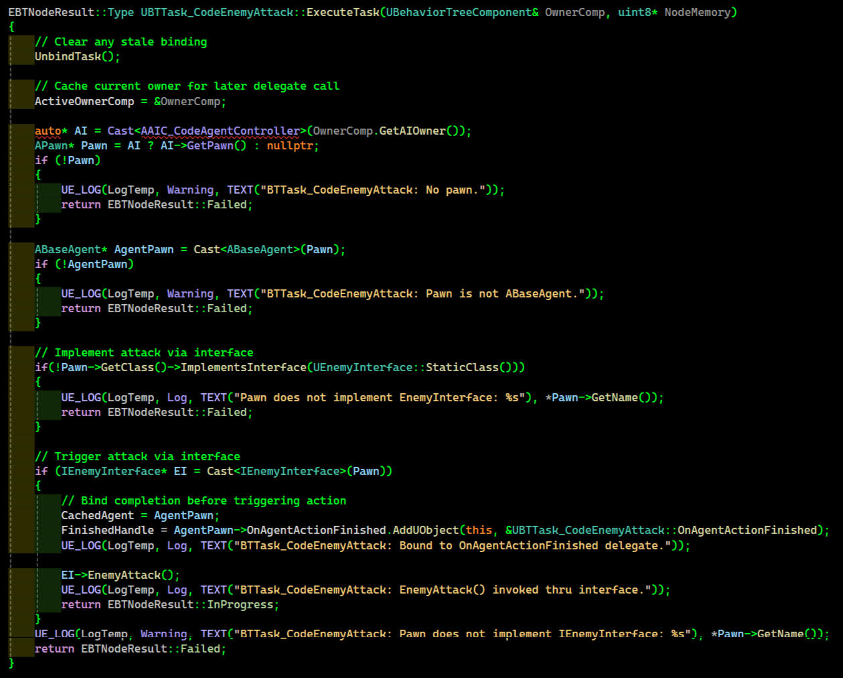Click the function's closing brace on the last line

pos(11,663)
